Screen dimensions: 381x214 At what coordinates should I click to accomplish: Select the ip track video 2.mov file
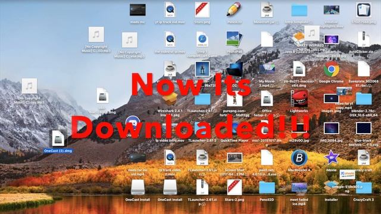170,158
